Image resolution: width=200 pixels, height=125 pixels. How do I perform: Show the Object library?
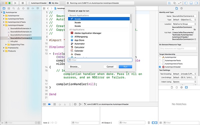[x=182, y=88]
